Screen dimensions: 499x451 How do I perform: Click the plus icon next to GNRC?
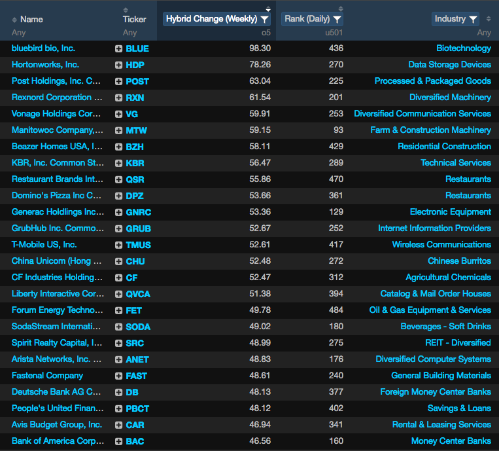(x=118, y=212)
